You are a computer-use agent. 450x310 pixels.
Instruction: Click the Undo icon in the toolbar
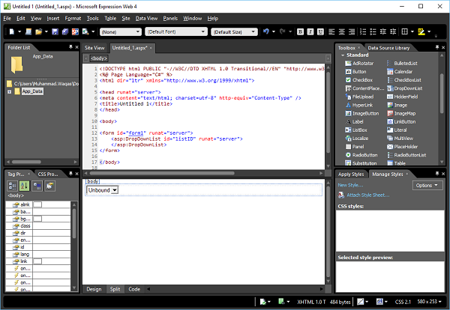(x=266, y=32)
